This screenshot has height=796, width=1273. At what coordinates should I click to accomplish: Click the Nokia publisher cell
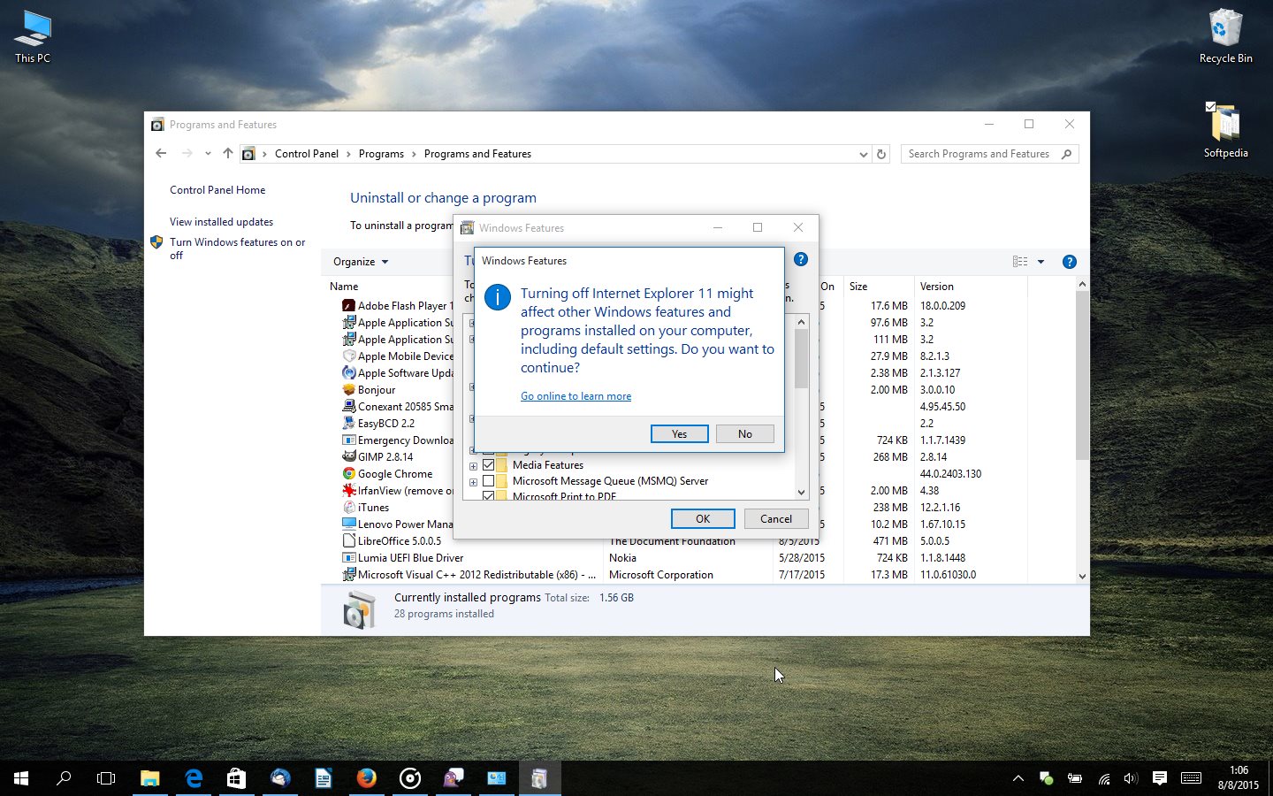pyautogui.click(x=622, y=558)
